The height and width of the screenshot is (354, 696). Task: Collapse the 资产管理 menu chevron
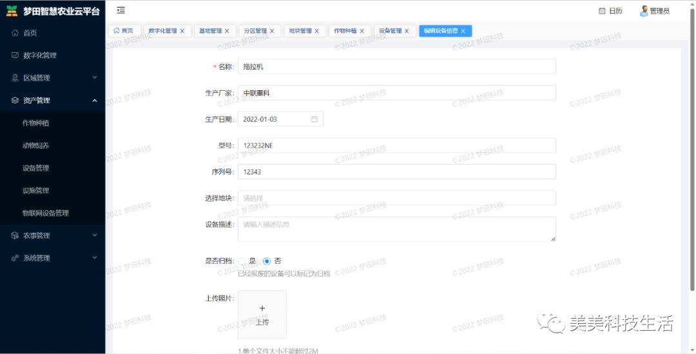pos(95,100)
